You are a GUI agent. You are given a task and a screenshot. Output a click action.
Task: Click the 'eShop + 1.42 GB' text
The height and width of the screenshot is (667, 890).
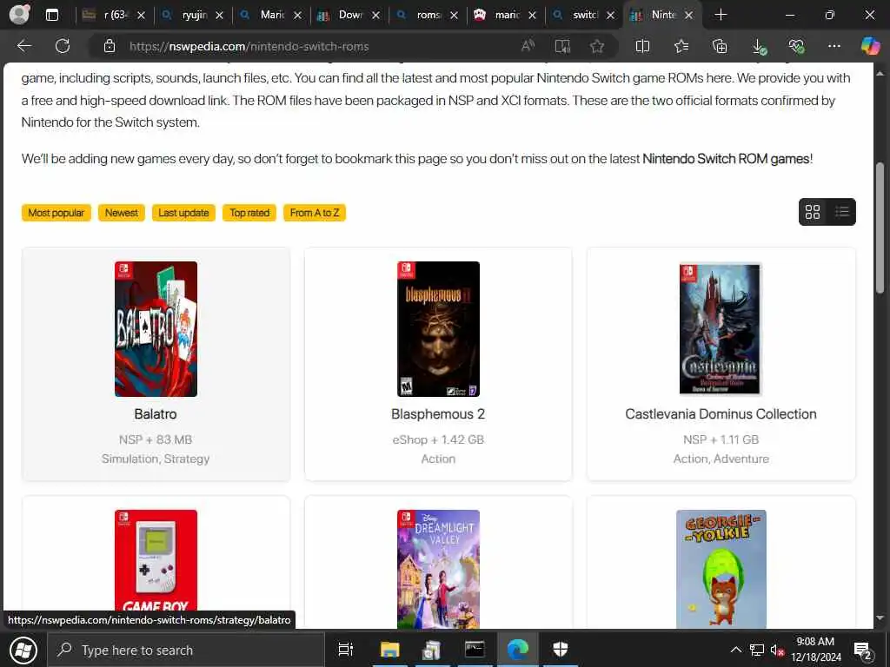click(x=438, y=439)
